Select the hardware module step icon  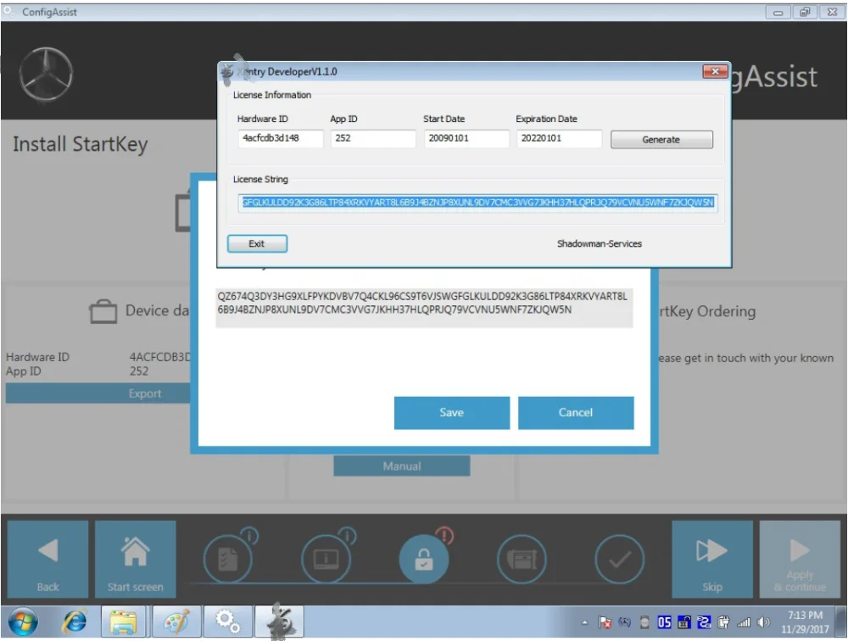[x=522, y=560]
